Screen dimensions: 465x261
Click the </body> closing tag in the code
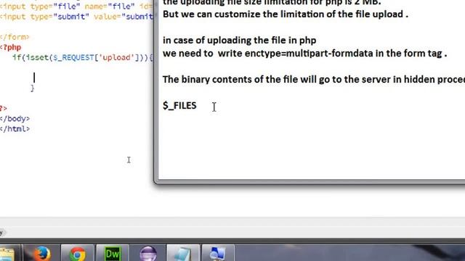15,119
